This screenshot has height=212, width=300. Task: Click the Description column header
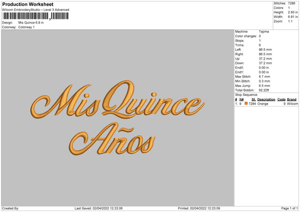pyautogui.click(x=266, y=99)
